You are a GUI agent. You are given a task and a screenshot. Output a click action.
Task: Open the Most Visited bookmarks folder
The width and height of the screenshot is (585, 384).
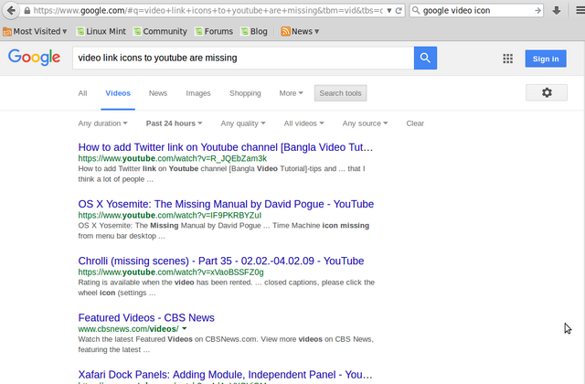coord(35,31)
